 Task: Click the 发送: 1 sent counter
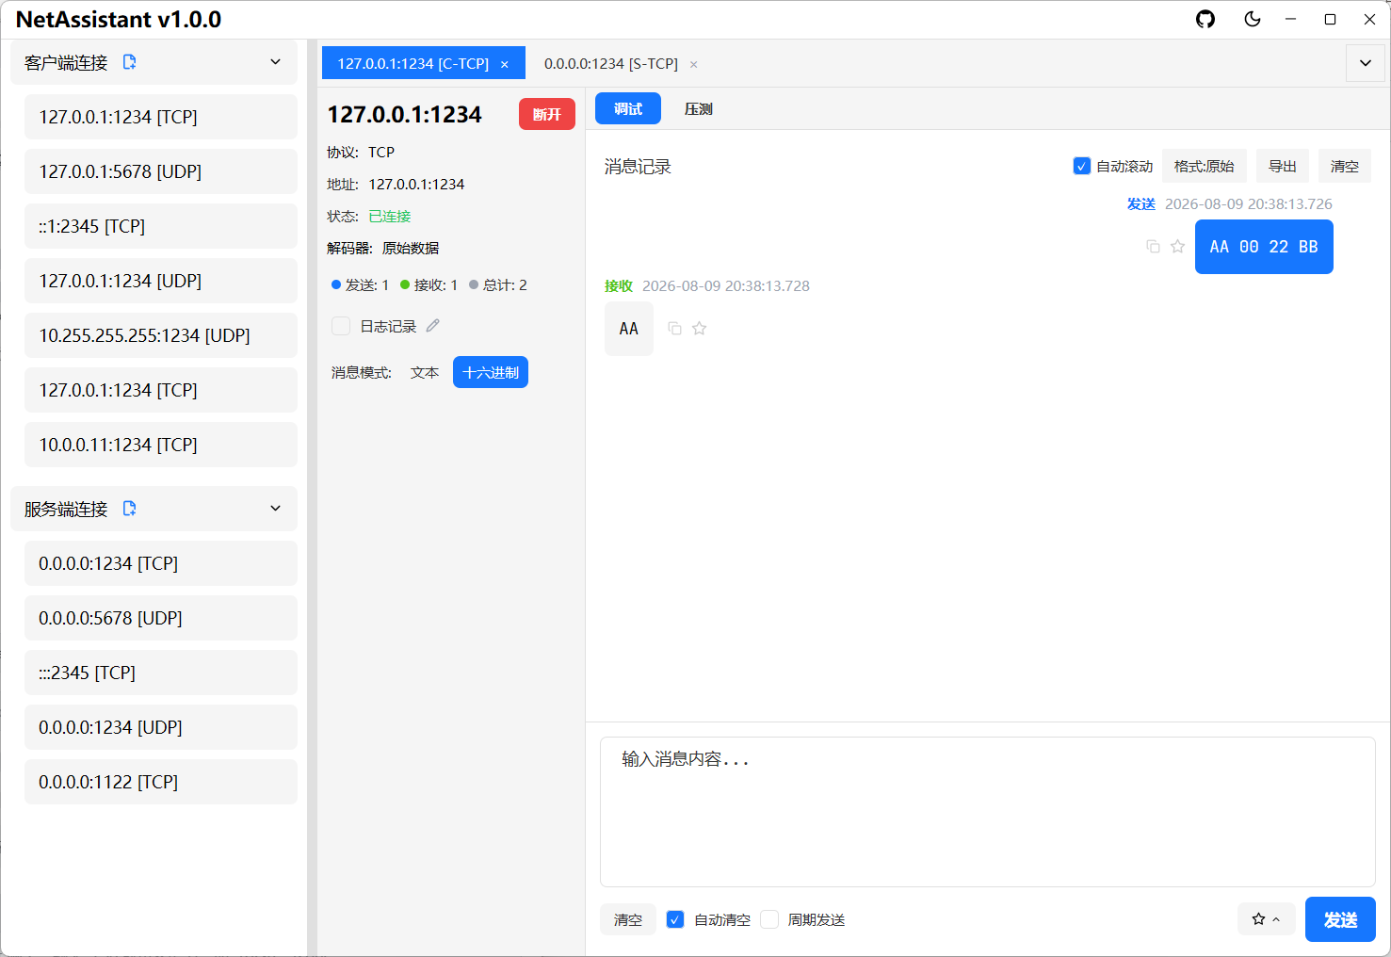361,285
